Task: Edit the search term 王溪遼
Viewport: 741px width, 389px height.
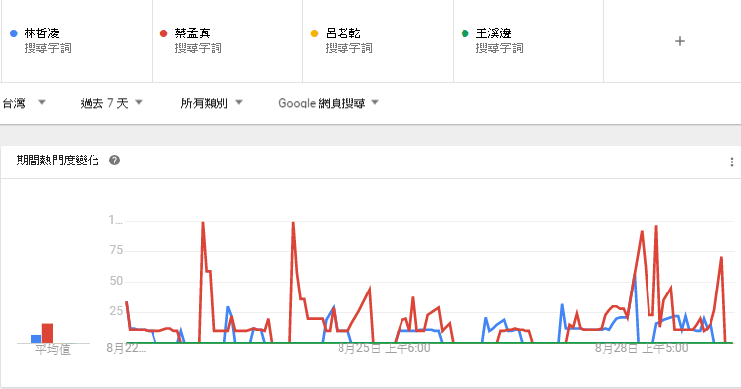Action: tap(493, 33)
